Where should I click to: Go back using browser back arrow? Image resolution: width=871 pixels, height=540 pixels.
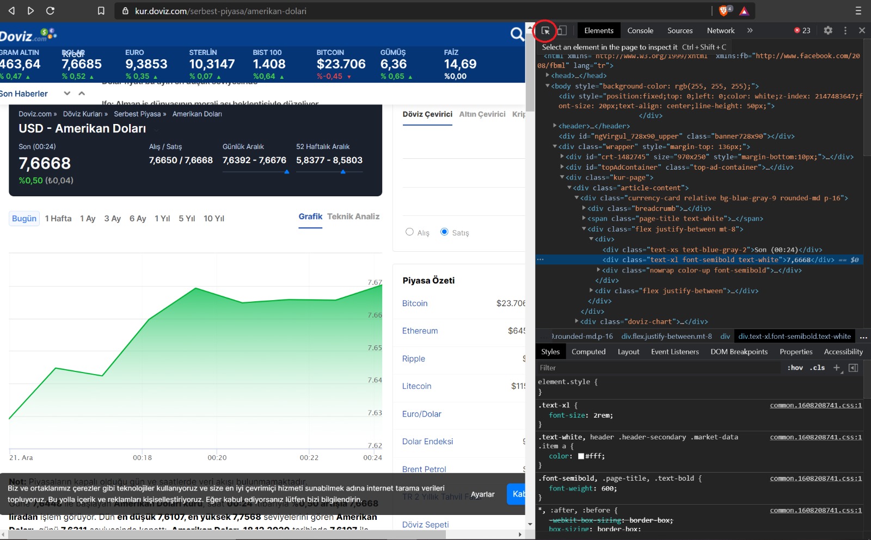point(11,11)
